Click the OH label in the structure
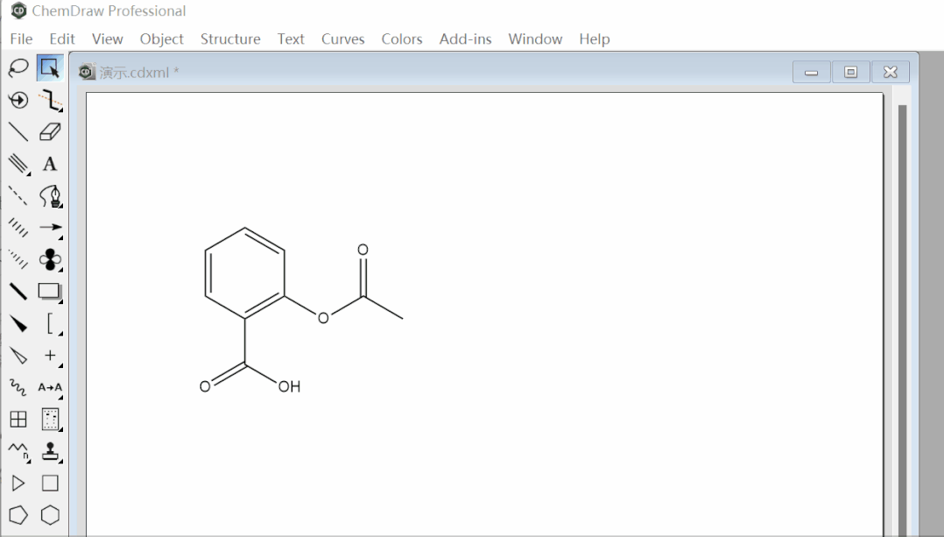The width and height of the screenshot is (944, 537). tap(289, 386)
